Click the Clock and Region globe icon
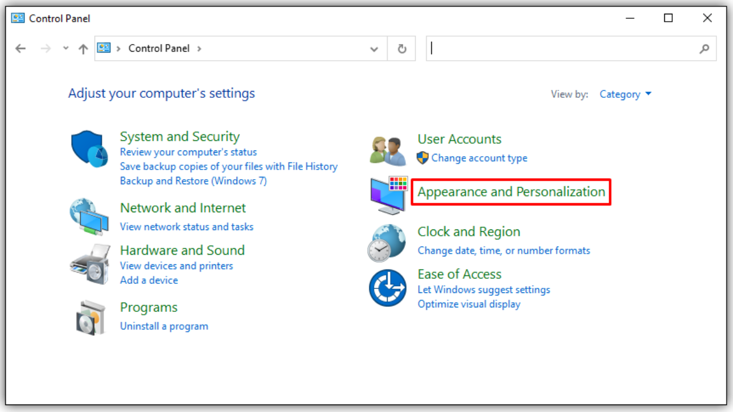The width and height of the screenshot is (733, 412). pyautogui.click(x=387, y=242)
